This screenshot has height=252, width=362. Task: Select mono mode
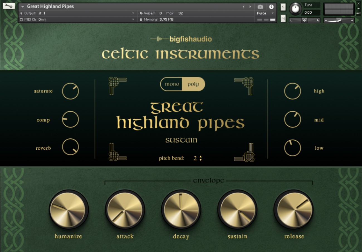tap(172, 84)
